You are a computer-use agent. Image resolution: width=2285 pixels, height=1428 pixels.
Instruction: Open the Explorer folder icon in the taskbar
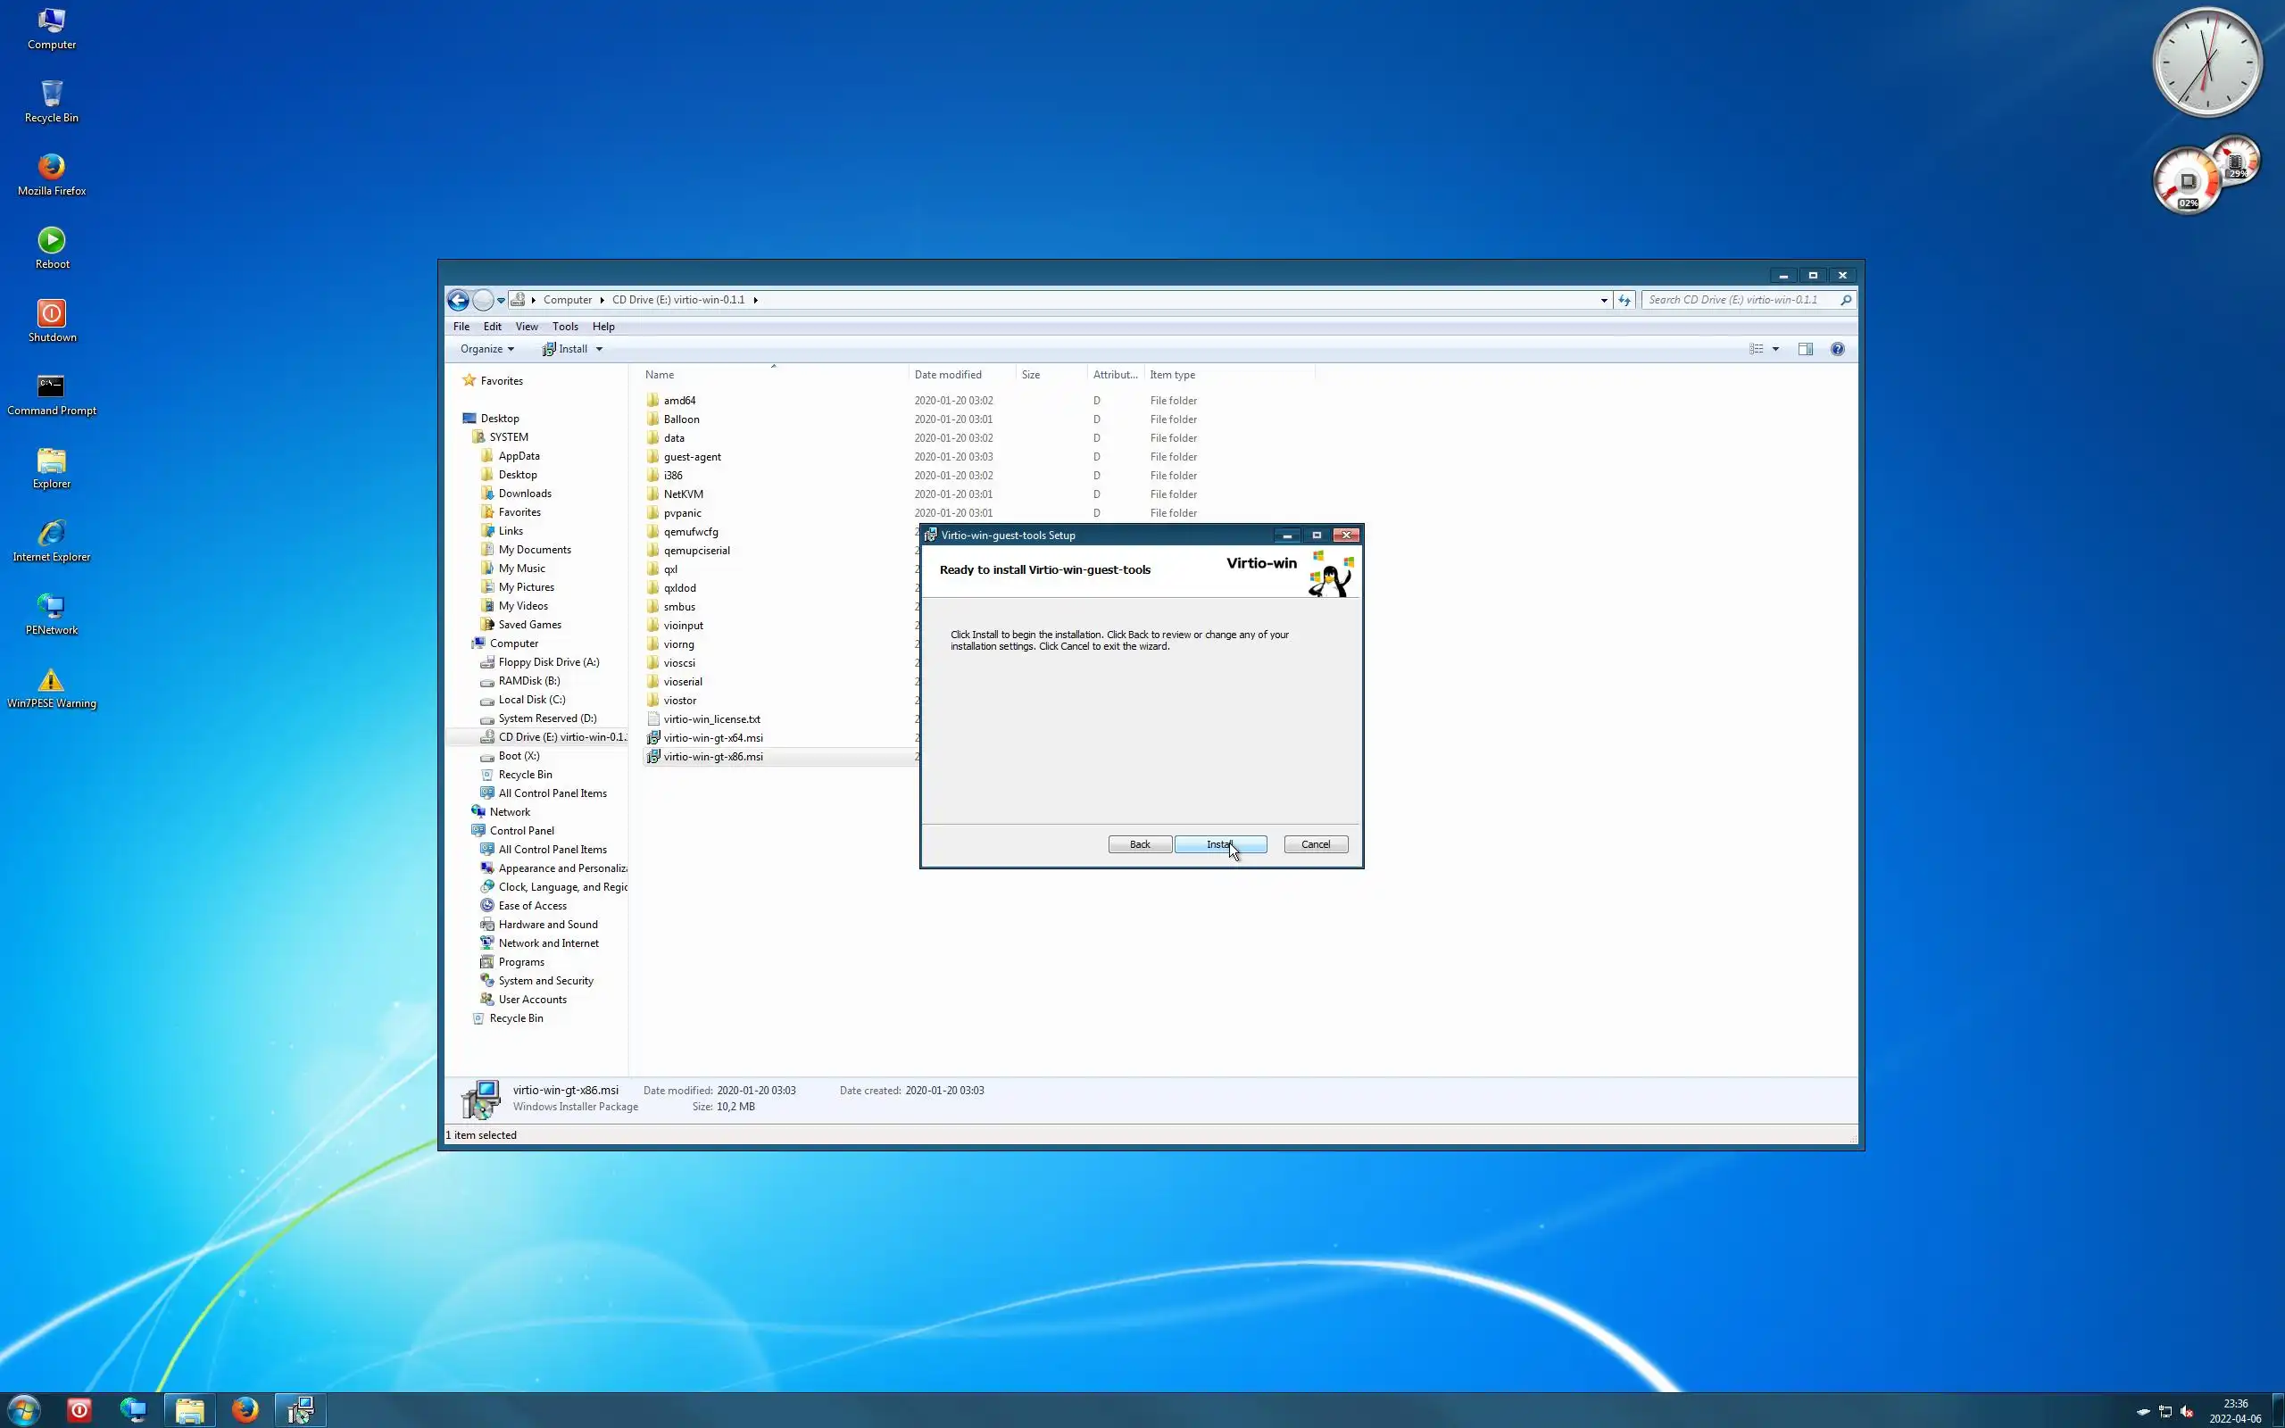pos(190,1410)
